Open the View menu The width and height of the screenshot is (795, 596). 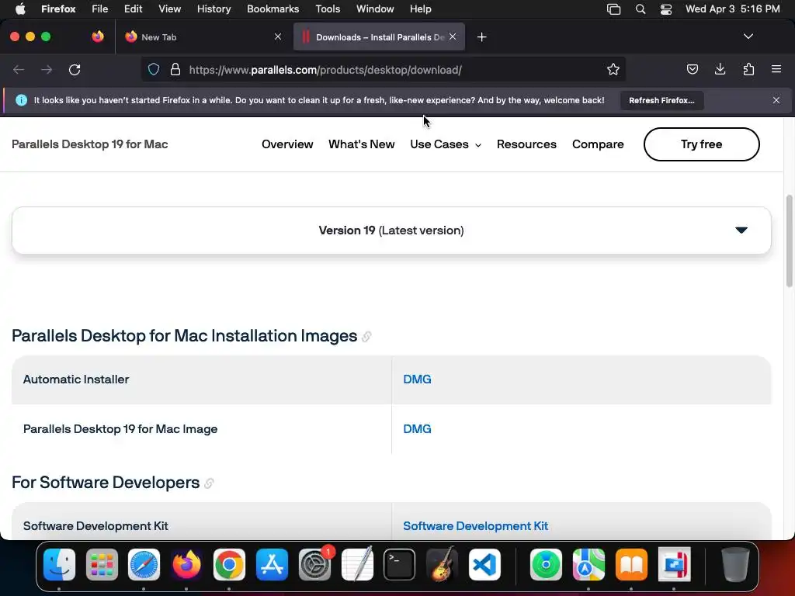click(x=169, y=9)
